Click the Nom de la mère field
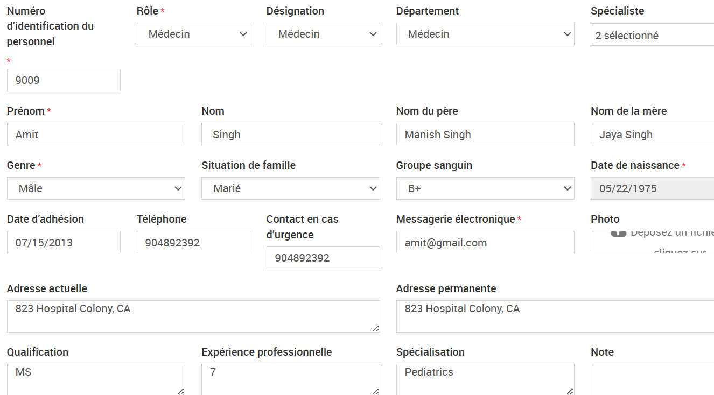The width and height of the screenshot is (714, 395). [x=652, y=134]
